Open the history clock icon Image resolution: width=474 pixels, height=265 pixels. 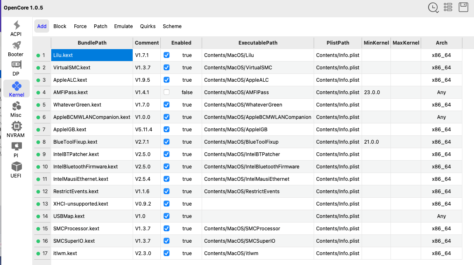[x=433, y=7]
